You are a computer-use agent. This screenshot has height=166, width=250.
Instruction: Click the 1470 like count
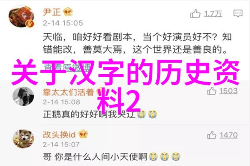pyautogui.click(x=228, y=135)
